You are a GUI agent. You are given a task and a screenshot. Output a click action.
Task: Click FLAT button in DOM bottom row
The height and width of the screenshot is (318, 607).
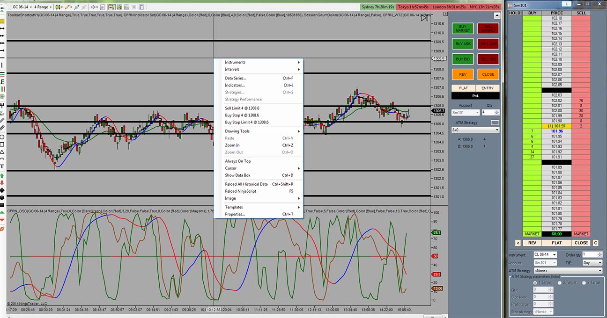557,243
